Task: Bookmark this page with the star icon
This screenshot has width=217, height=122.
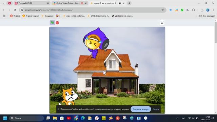Action: click(163, 10)
